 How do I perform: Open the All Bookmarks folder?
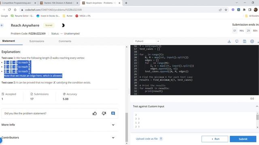click(252, 16)
